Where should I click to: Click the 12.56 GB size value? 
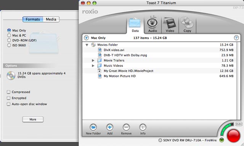coord(226,71)
